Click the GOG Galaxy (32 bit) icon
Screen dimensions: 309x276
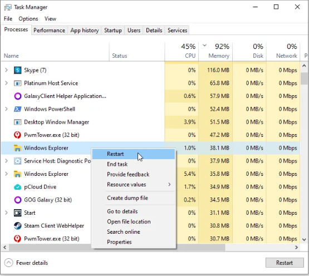18,200
